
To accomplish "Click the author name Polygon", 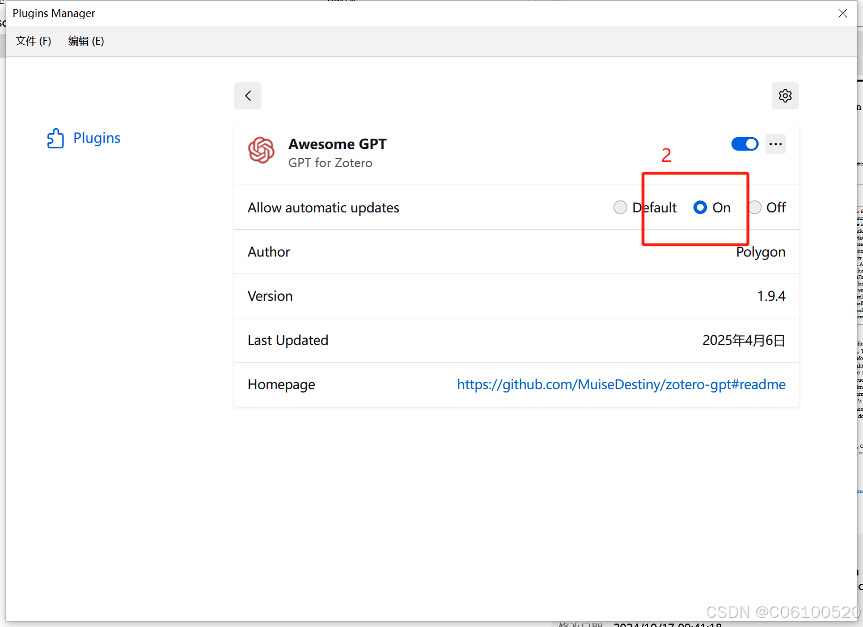I will click(x=761, y=252).
